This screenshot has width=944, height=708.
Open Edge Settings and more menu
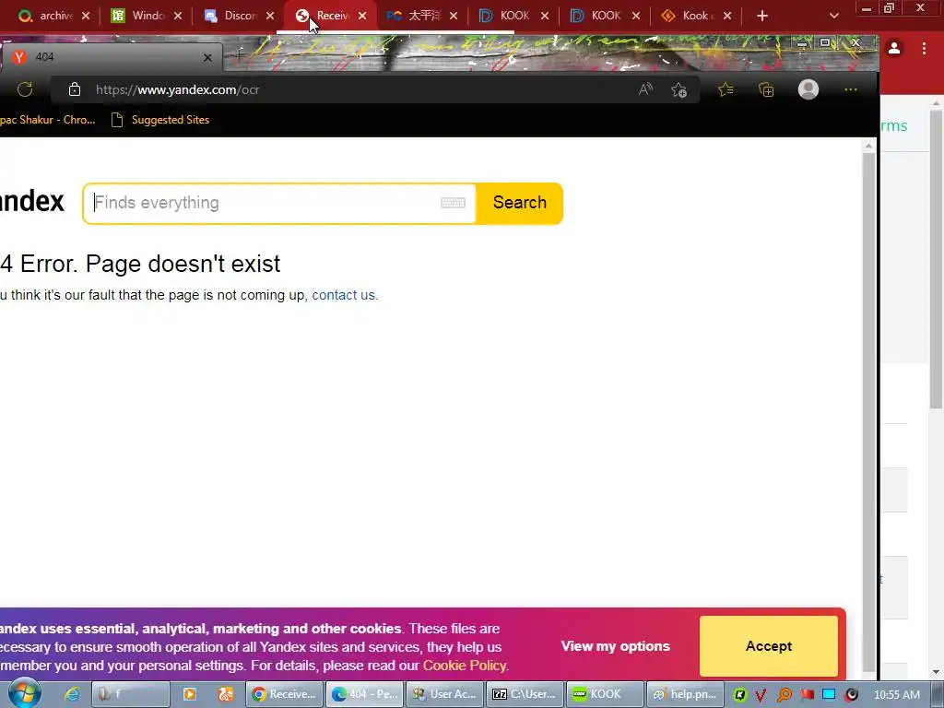click(x=851, y=89)
